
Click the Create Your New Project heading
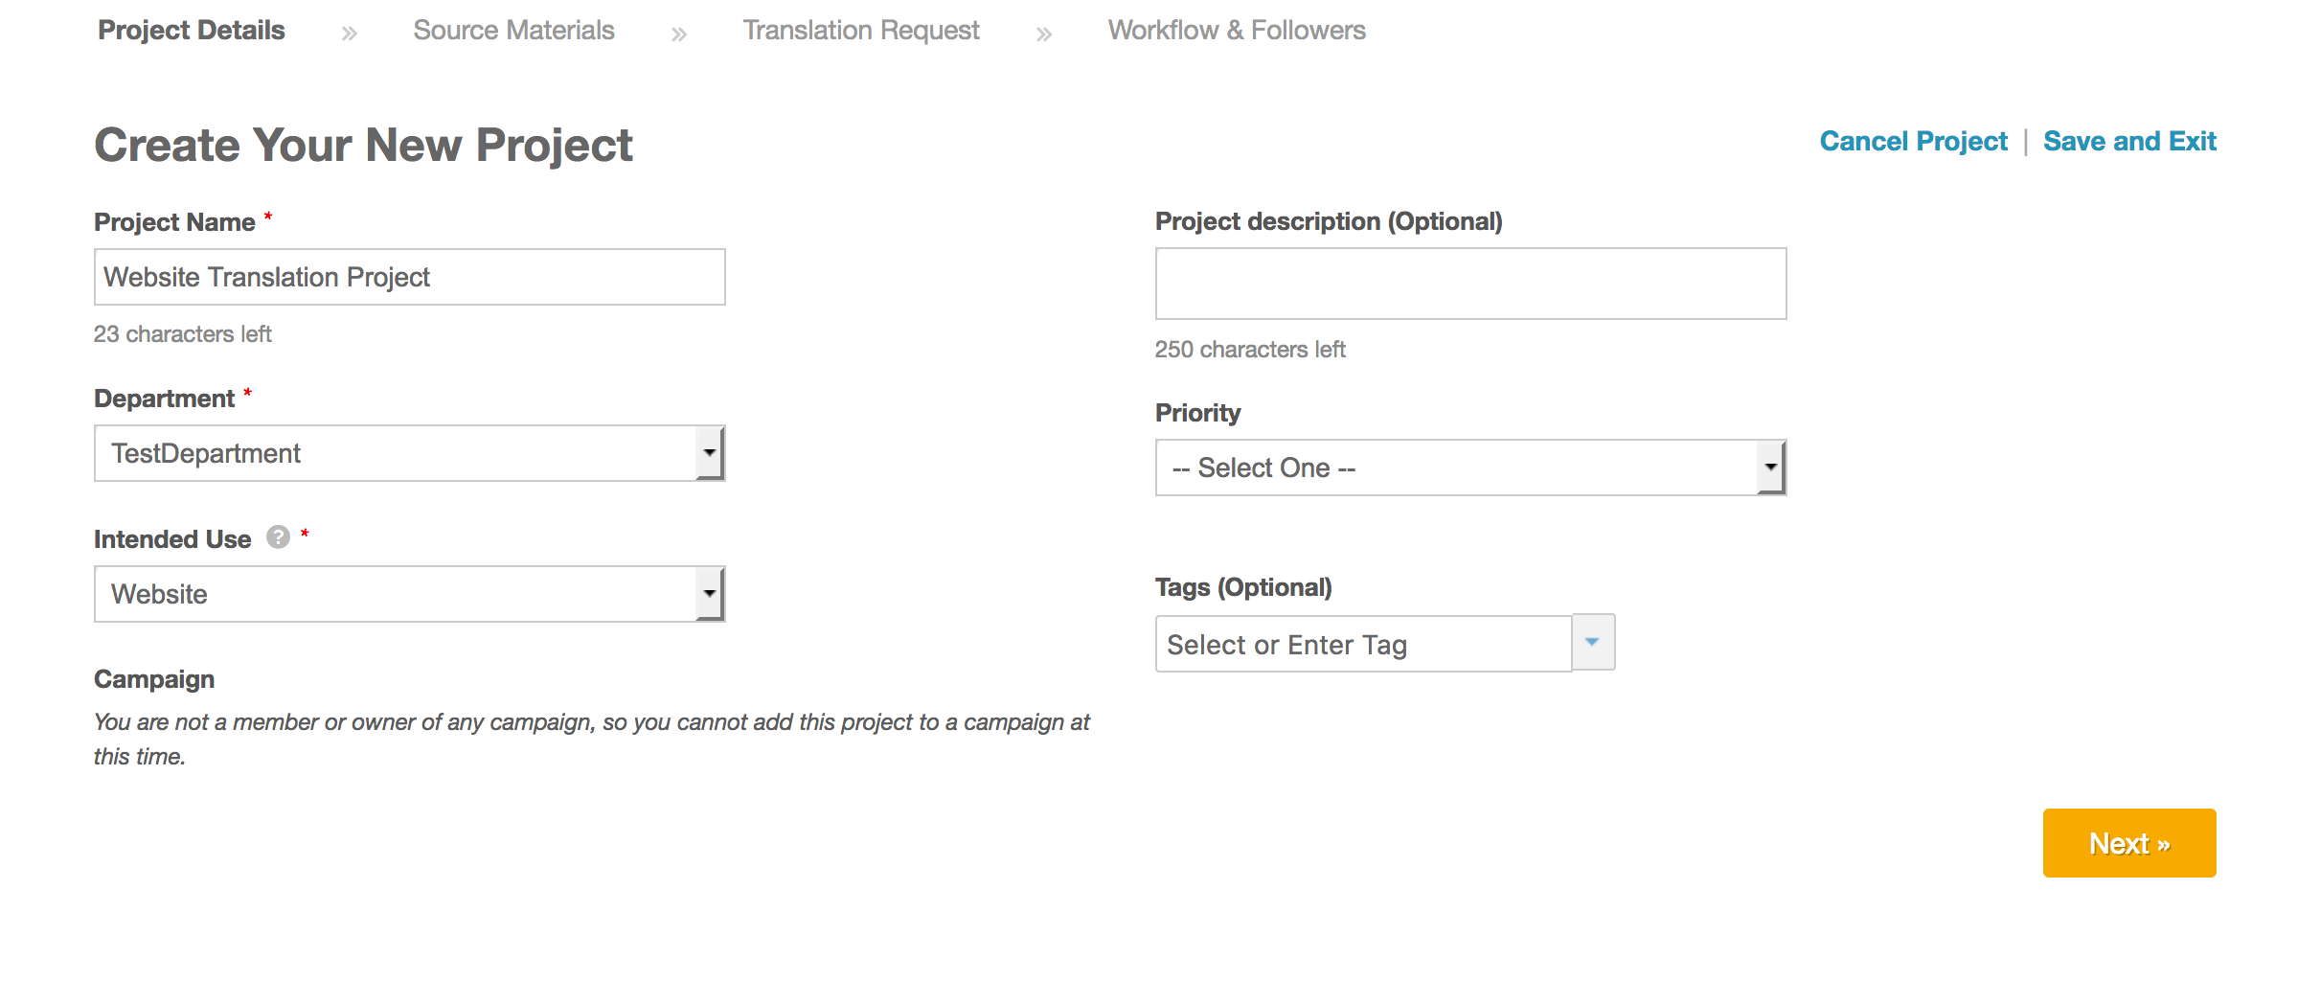coord(363,146)
